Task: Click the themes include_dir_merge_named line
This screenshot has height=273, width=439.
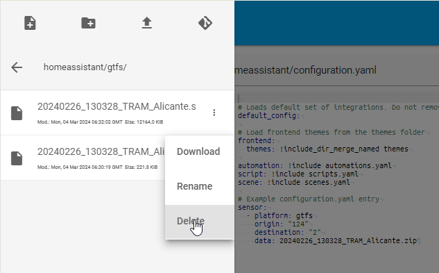Action: pos(327,149)
